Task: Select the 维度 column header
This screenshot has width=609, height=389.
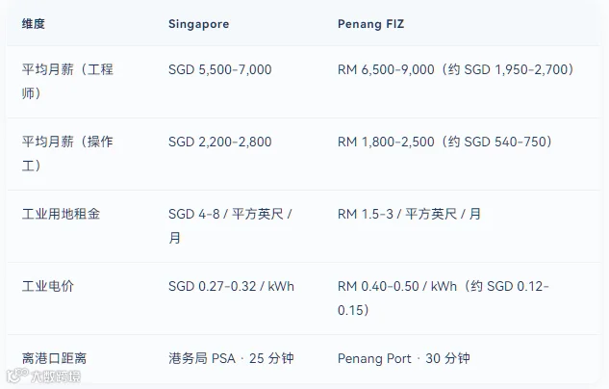Action: (x=34, y=24)
